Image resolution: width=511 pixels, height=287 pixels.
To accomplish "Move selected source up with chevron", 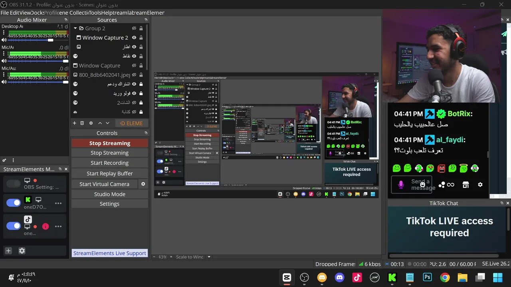I will (x=100, y=123).
